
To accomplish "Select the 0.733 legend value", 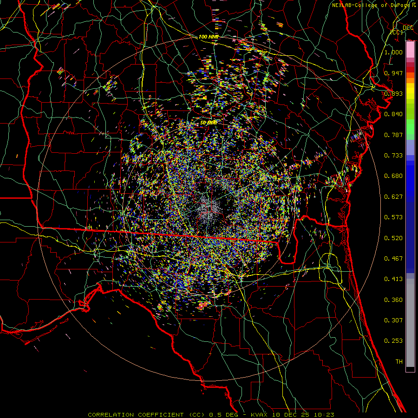I will click(x=393, y=156).
